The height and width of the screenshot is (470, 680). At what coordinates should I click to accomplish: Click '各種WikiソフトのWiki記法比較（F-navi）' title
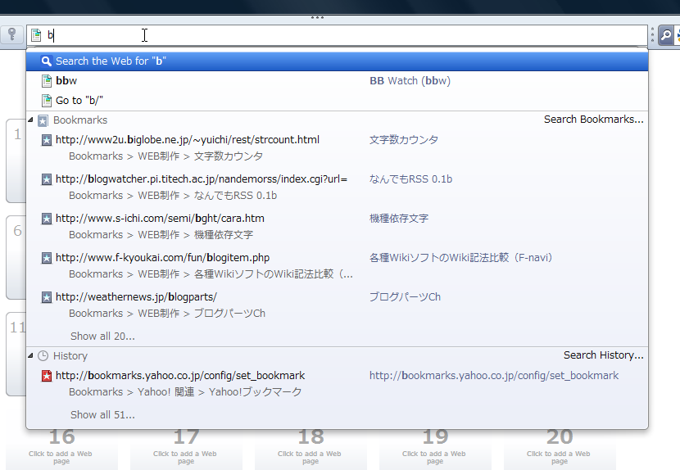(462, 258)
